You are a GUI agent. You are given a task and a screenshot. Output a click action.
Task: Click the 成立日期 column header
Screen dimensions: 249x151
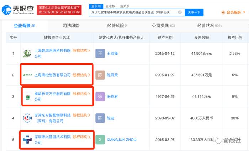[x=165, y=38]
